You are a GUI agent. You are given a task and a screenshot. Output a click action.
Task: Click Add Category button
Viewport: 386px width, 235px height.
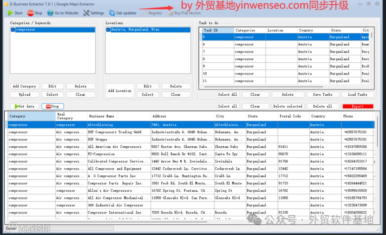pyautogui.click(x=24, y=86)
